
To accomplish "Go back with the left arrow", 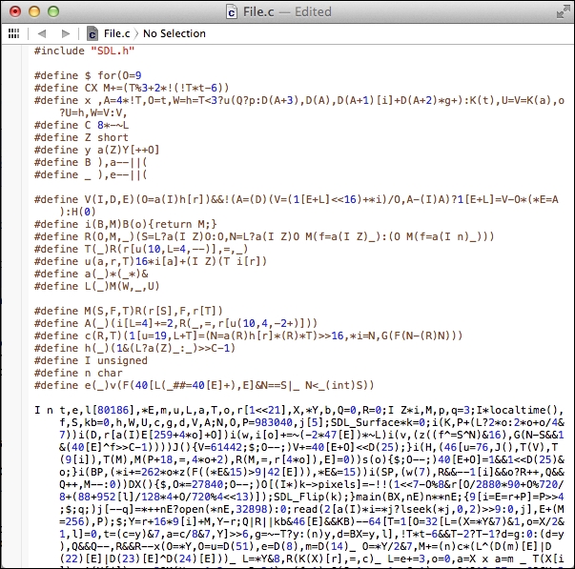I will coord(42,33).
